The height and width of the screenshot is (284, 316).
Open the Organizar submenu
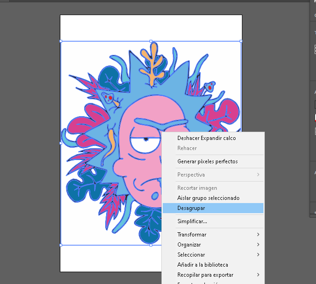(213, 245)
